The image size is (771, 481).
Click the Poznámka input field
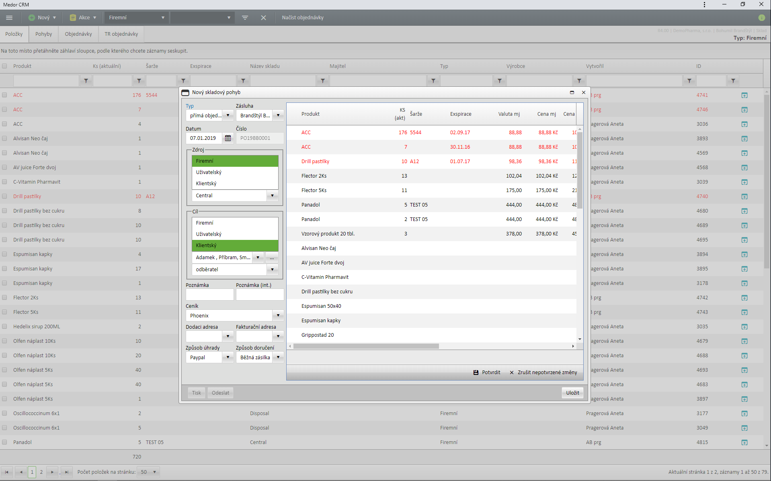coord(209,295)
